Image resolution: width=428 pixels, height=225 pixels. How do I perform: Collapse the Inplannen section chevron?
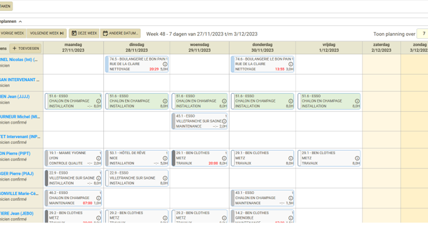(20, 22)
